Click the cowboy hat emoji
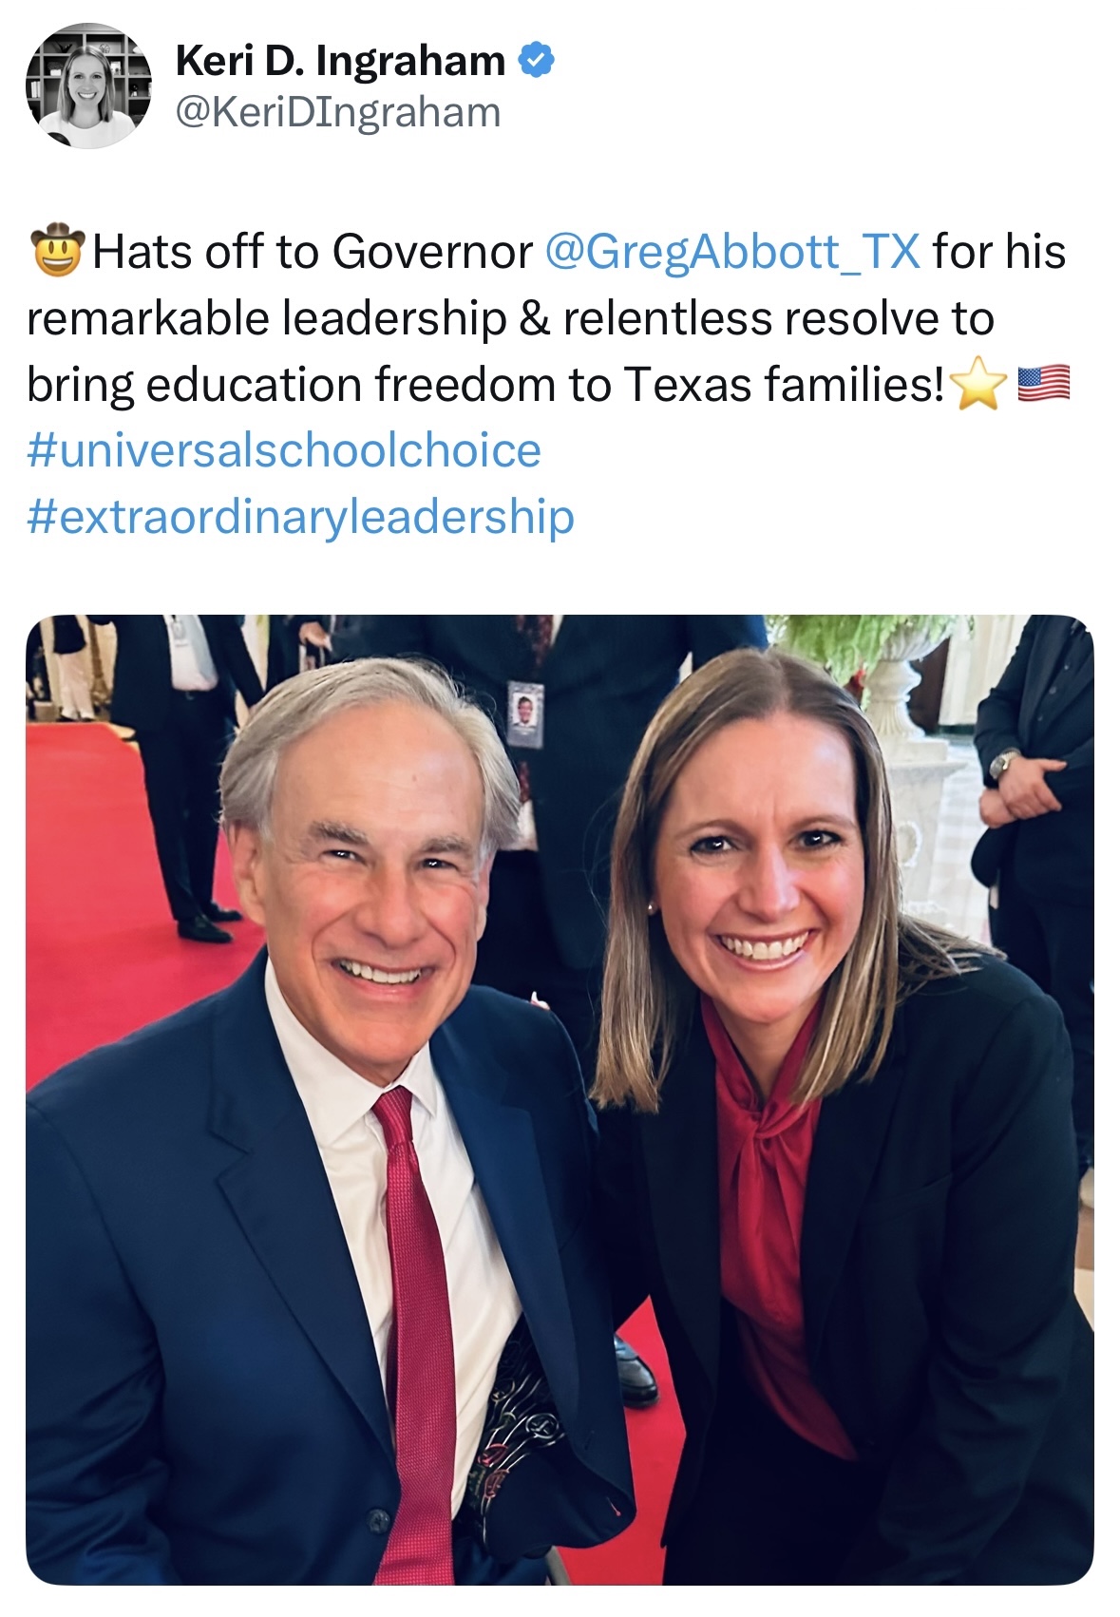 point(57,251)
